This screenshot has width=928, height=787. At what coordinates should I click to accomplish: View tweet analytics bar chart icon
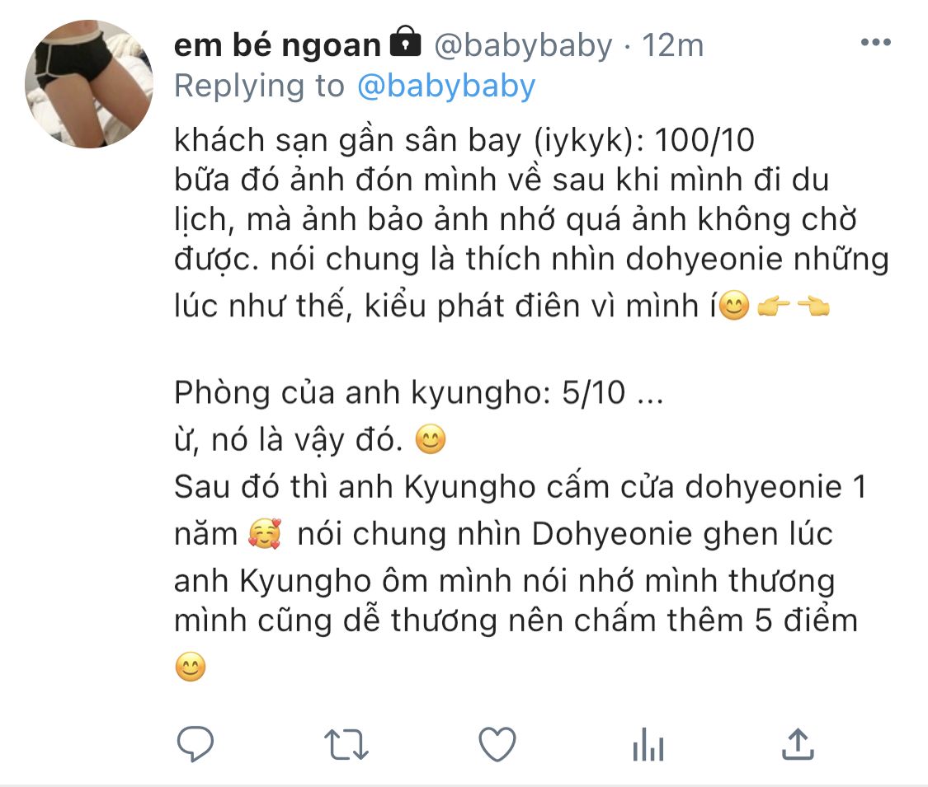pyautogui.click(x=648, y=744)
